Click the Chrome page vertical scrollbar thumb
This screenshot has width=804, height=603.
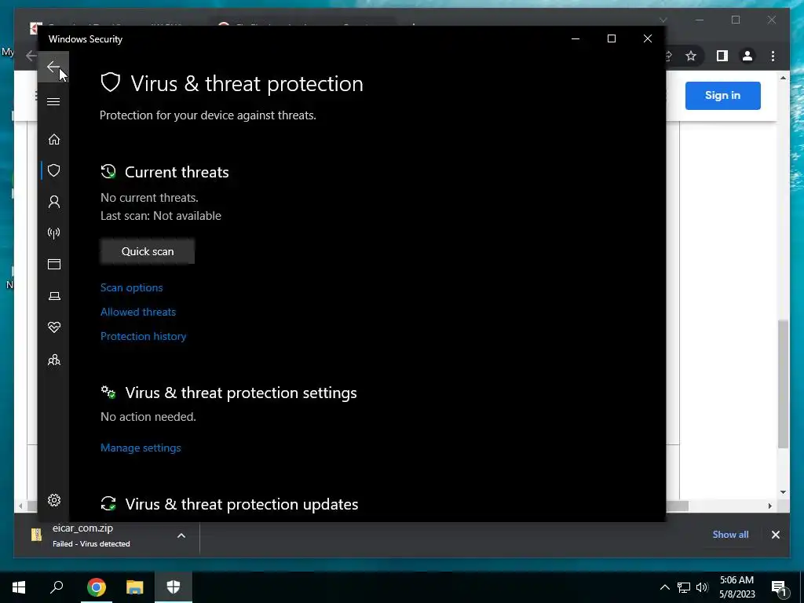[783, 383]
